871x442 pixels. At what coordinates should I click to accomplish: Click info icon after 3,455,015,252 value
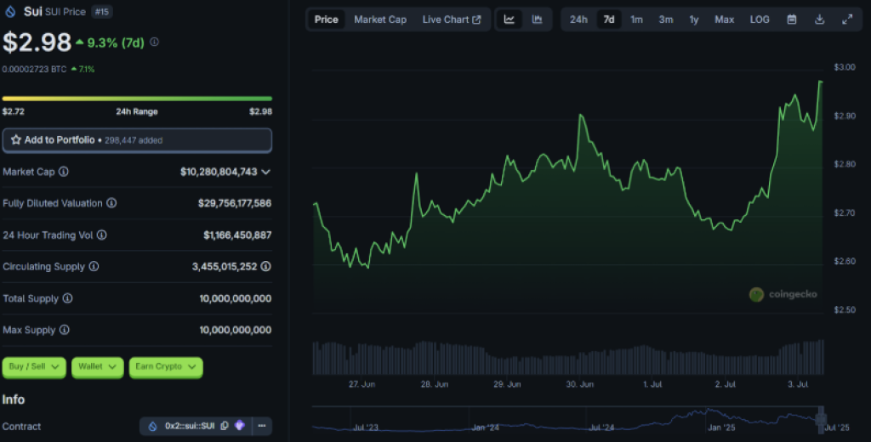coord(266,267)
